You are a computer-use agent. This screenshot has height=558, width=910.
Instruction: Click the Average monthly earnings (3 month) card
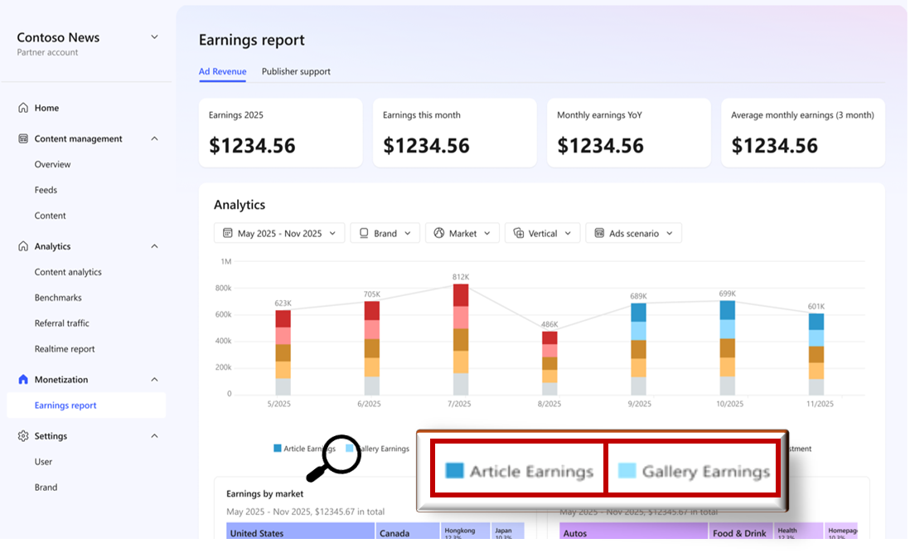coord(803,133)
